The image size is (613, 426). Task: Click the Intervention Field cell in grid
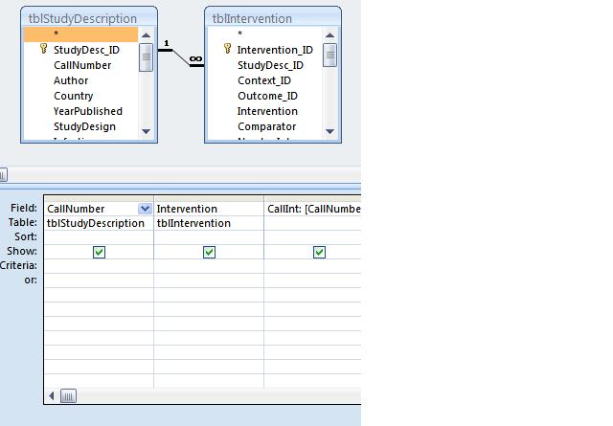[209, 209]
